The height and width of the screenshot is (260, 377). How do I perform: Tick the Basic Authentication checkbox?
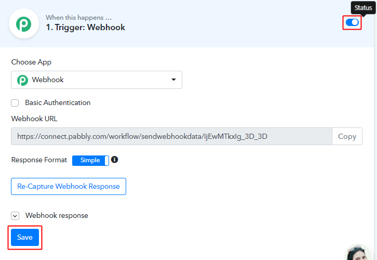coord(15,103)
